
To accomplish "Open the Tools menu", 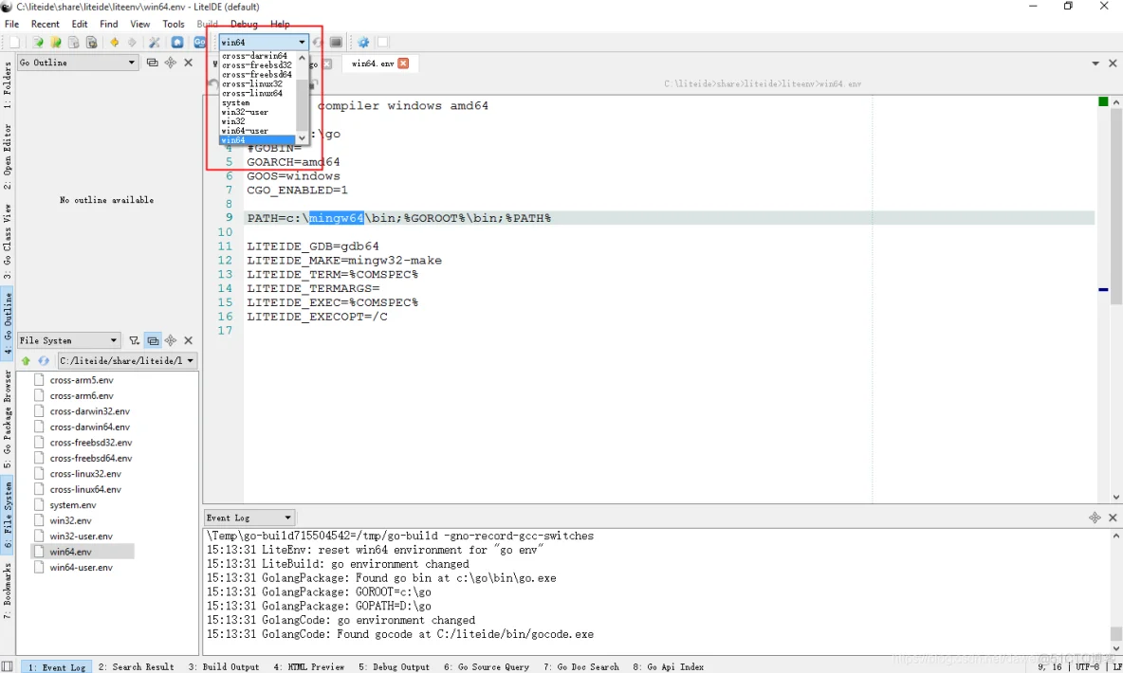I will [x=174, y=24].
